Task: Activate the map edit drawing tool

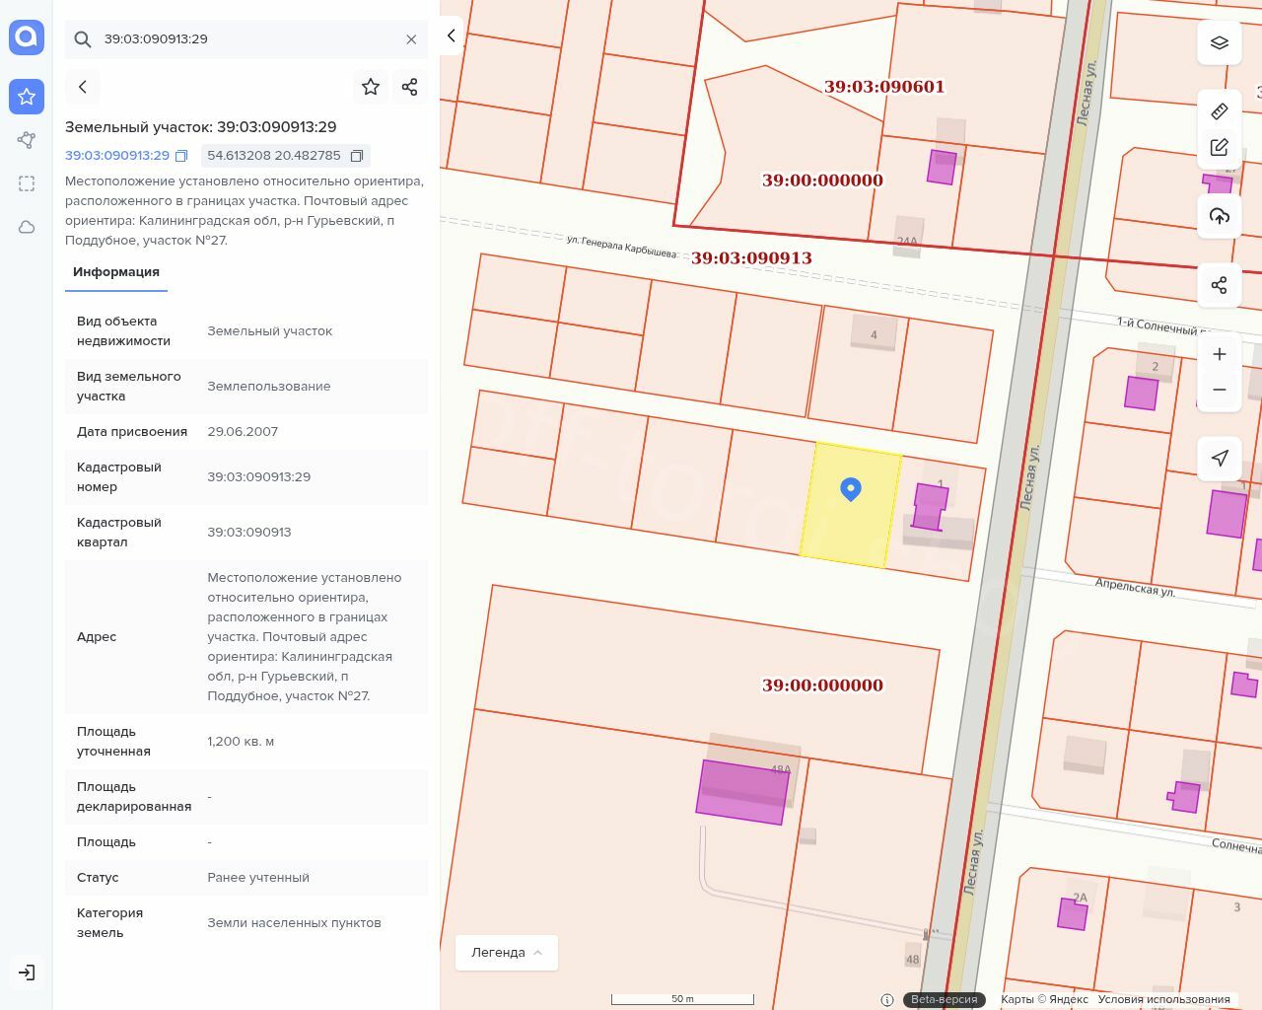Action: [x=1220, y=147]
